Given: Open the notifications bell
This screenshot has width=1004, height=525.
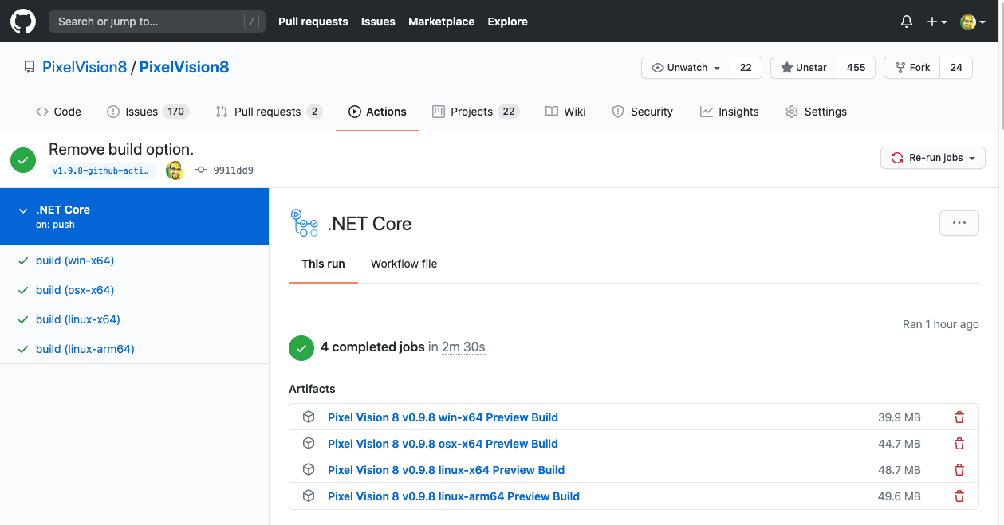Looking at the screenshot, I should coord(907,22).
